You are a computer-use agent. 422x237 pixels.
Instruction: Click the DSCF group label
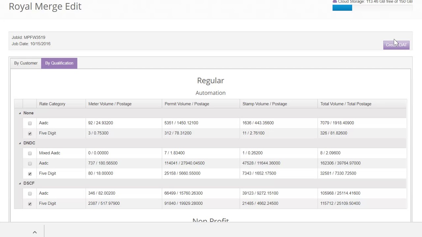pos(29,183)
